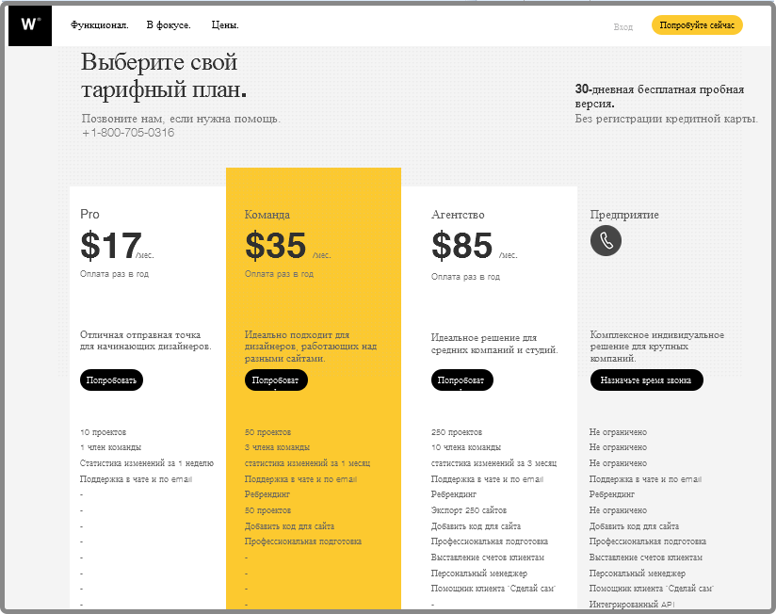Click the W logo icon

click(x=30, y=25)
